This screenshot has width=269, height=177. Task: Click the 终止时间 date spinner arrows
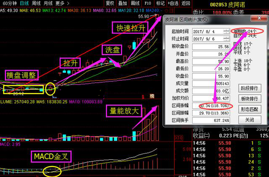click(227, 39)
